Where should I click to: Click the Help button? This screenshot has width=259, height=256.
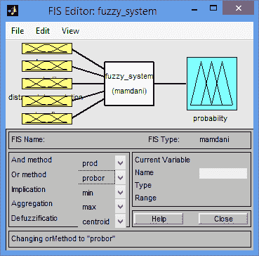point(159,219)
